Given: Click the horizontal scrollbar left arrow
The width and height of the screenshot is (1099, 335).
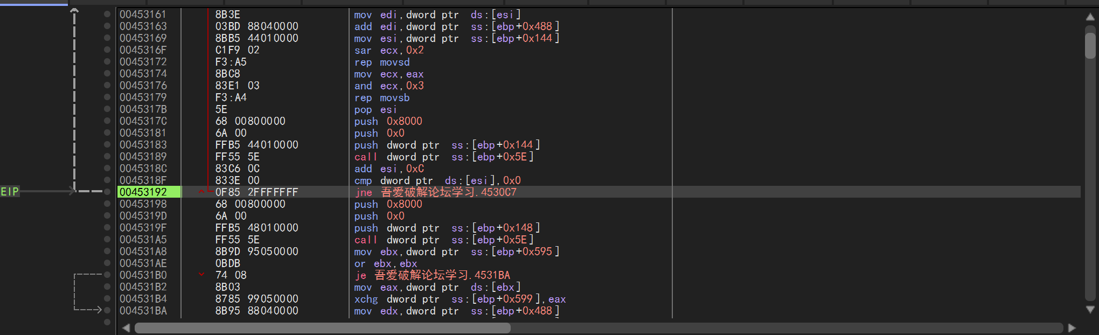Looking at the screenshot, I should (126, 328).
